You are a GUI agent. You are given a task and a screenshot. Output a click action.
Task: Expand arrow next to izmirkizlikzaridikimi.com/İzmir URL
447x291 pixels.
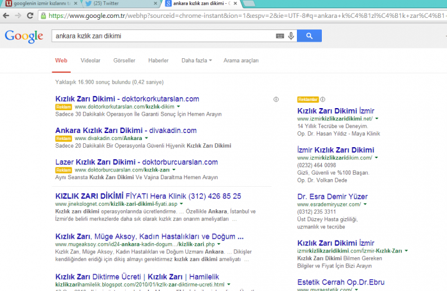point(406,251)
